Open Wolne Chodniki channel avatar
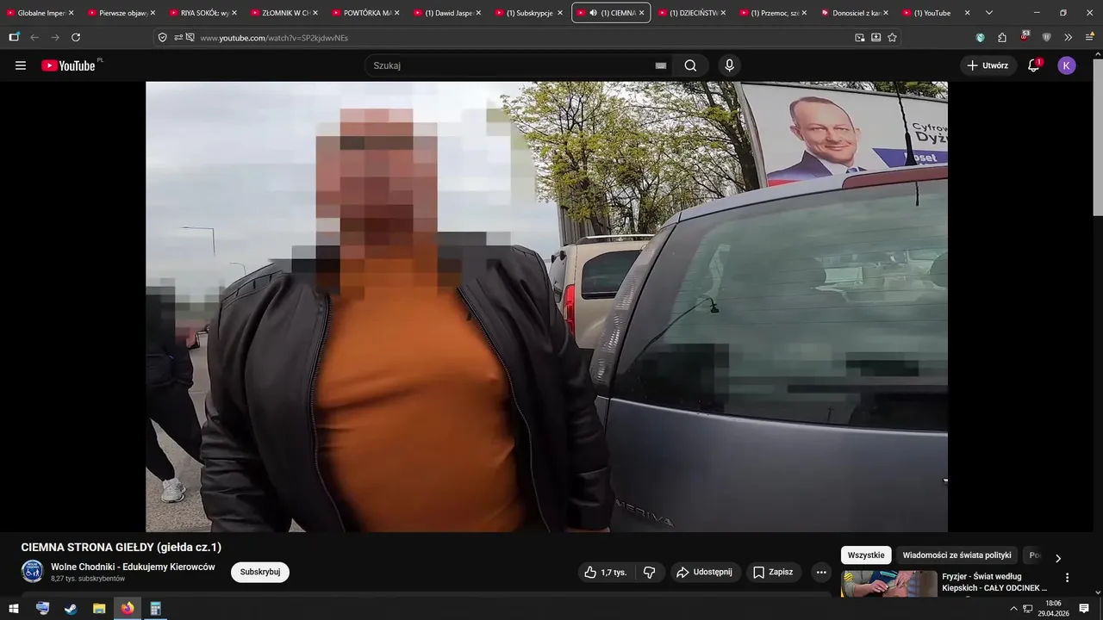Image resolution: width=1103 pixels, height=620 pixels. [32, 571]
